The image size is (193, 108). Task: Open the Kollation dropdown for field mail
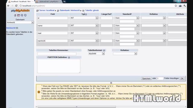tap(153, 33)
